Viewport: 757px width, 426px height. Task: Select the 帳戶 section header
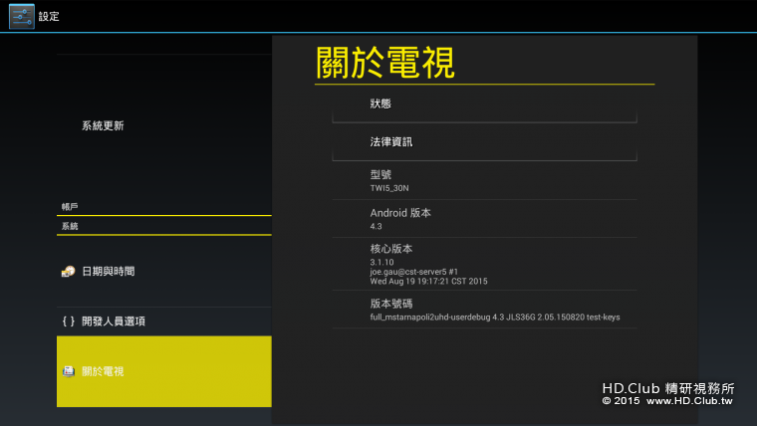[70, 206]
